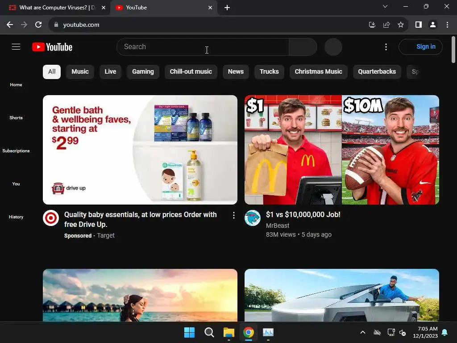This screenshot has width=457, height=343.
Task: Open YouTube settings three-dot menu beside Sign in
Action: click(386, 46)
